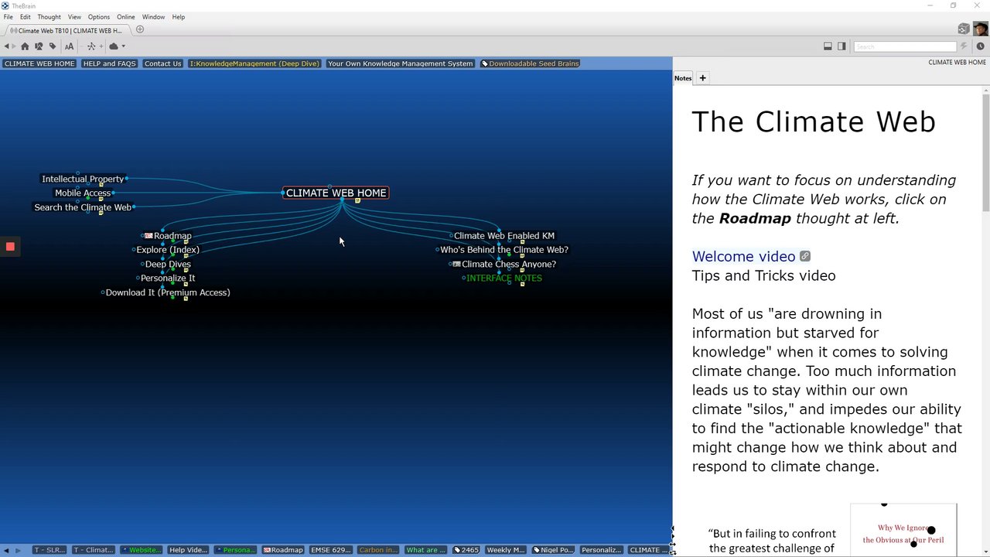This screenshot has height=557, width=990.
Task: Expand the cloud sync dropdown arrow
Action: point(123,46)
